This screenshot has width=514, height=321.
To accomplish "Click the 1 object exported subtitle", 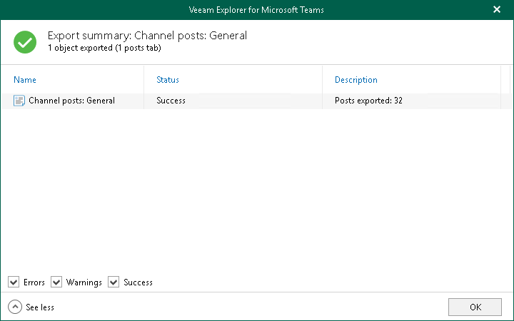I will (104, 48).
